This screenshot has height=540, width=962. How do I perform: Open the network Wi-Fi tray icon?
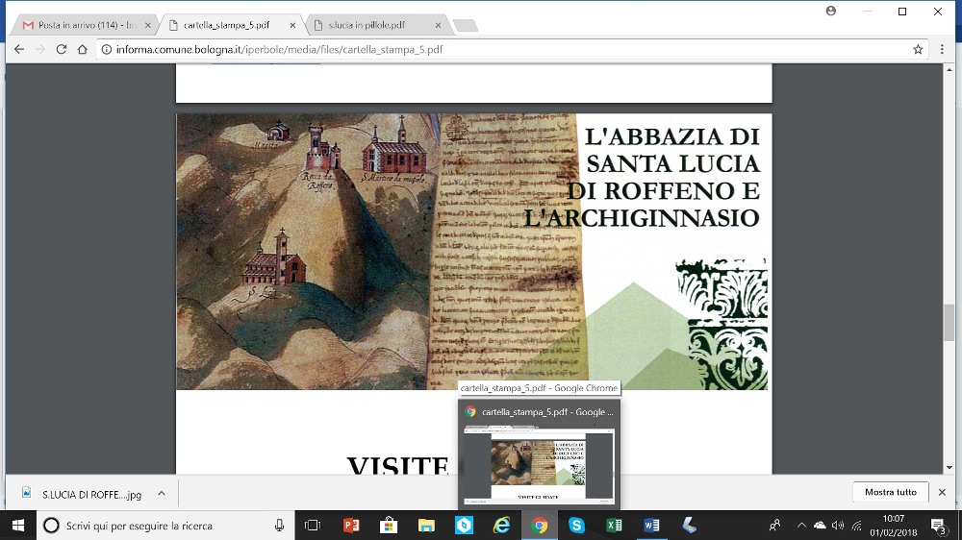(x=856, y=526)
